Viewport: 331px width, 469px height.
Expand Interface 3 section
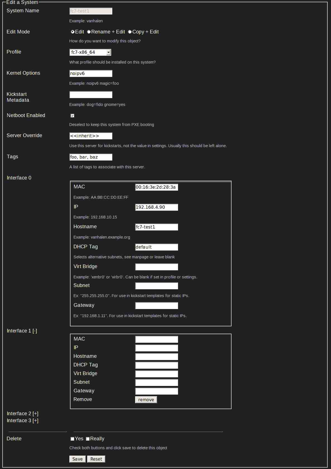tap(35, 421)
